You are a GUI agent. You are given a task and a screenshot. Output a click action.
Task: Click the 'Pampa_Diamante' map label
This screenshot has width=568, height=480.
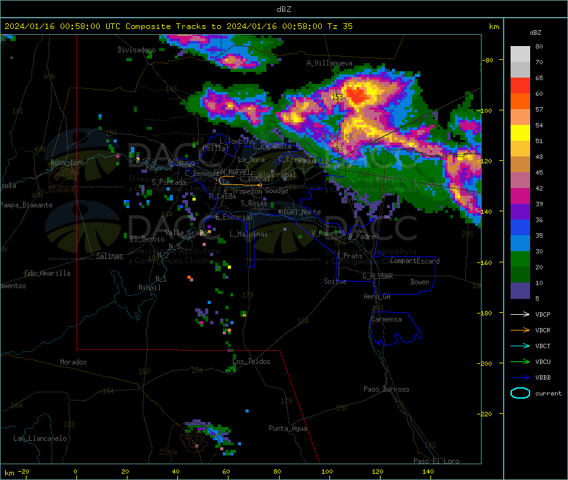coord(27,205)
